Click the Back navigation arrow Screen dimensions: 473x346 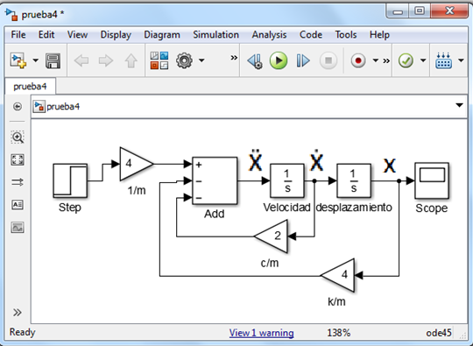[x=81, y=60]
